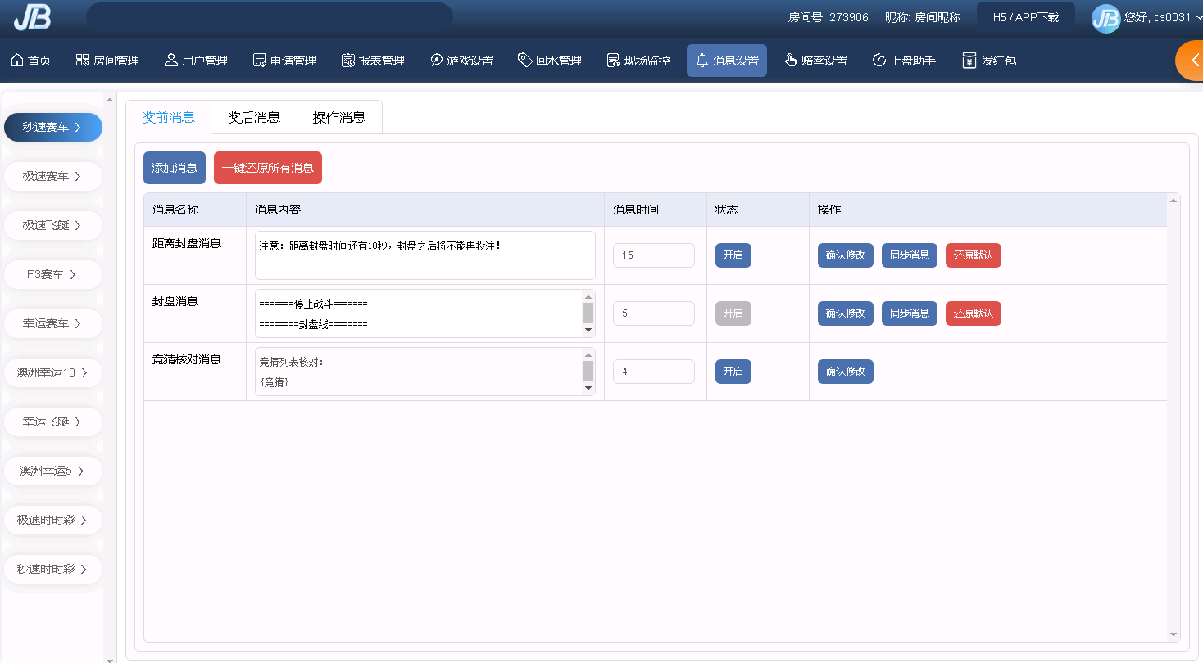Open room management grid icon
This screenshot has height=663, width=1203.
click(x=82, y=61)
